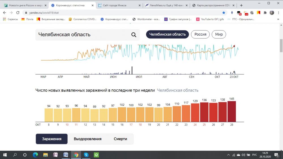Viewport: 283px width, 159px height.
Task: Switch to the Смерти tab
Action: 120,139
